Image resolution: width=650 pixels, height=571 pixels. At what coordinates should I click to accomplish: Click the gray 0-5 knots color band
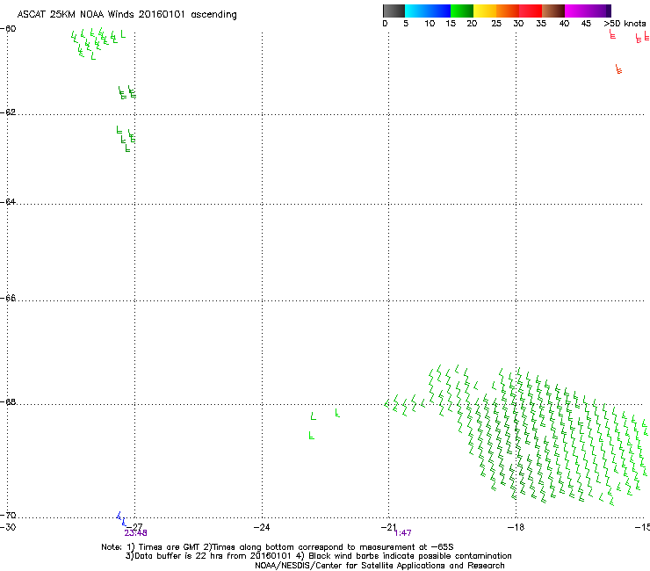394,11
